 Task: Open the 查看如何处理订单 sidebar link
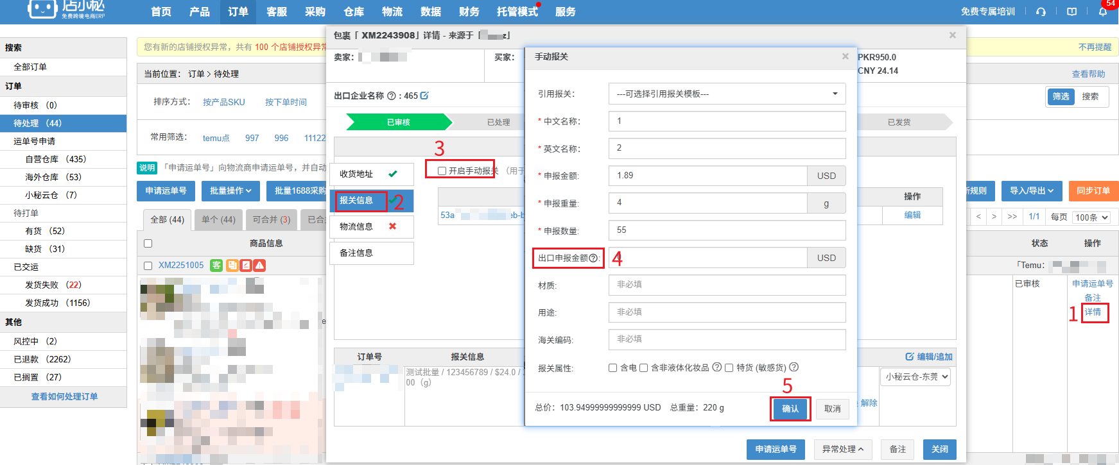point(64,396)
